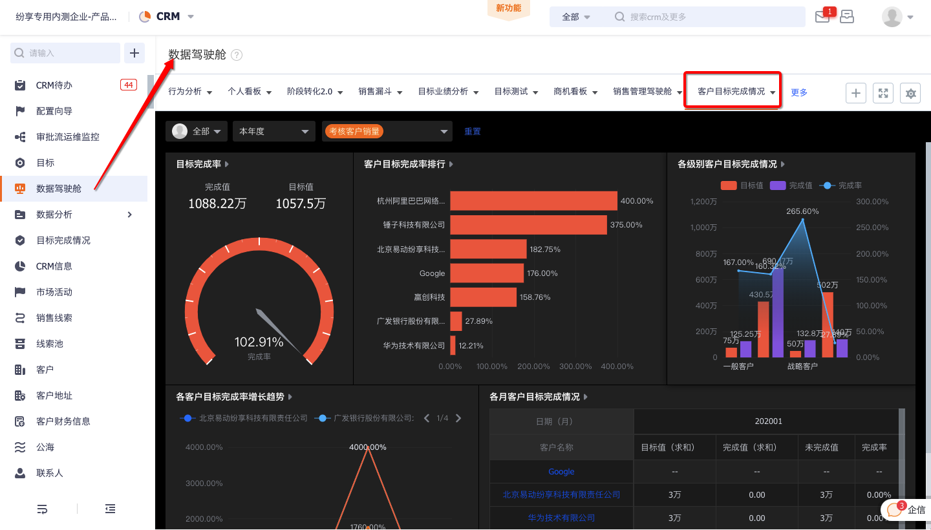Focus the 搜索crm及更多 search box

point(709,17)
